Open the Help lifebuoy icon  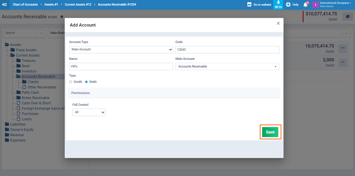point(288,4)
